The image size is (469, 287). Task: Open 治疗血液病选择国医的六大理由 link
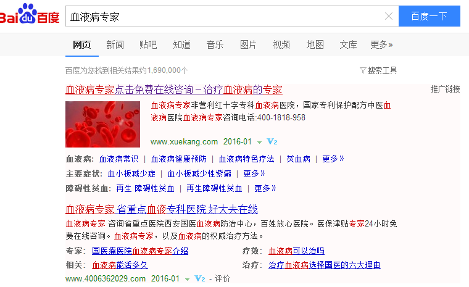point(325,265)
